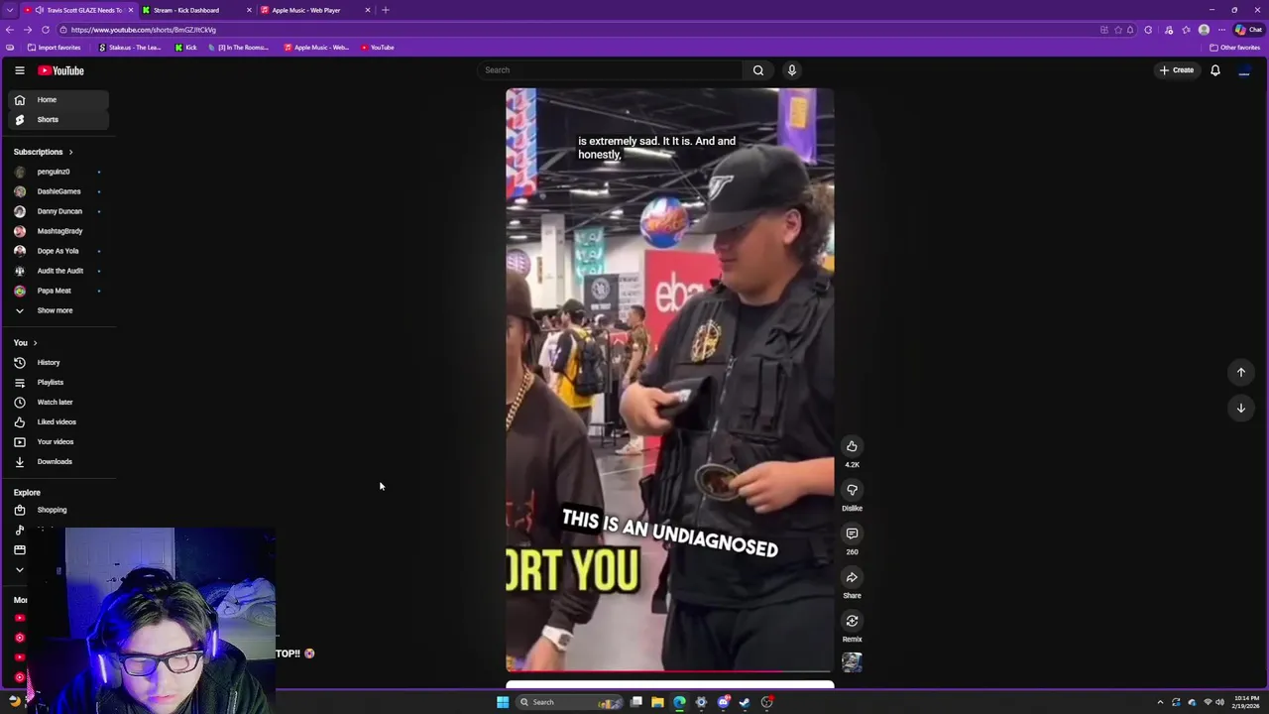This screenshot has height=714, width=1269.
Task: Open Shopping under Explore
Action: [58, 510]
